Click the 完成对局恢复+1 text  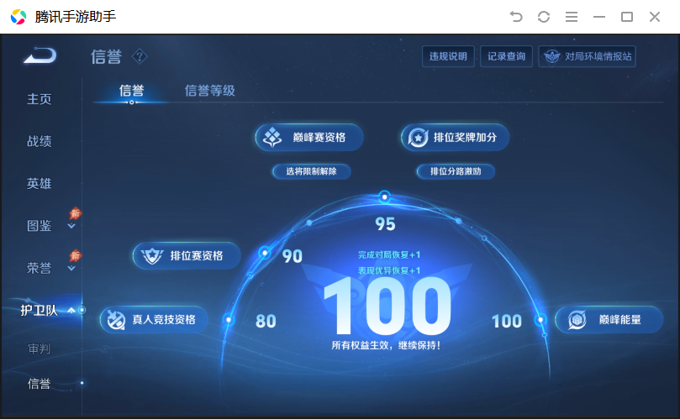[389, 254]
